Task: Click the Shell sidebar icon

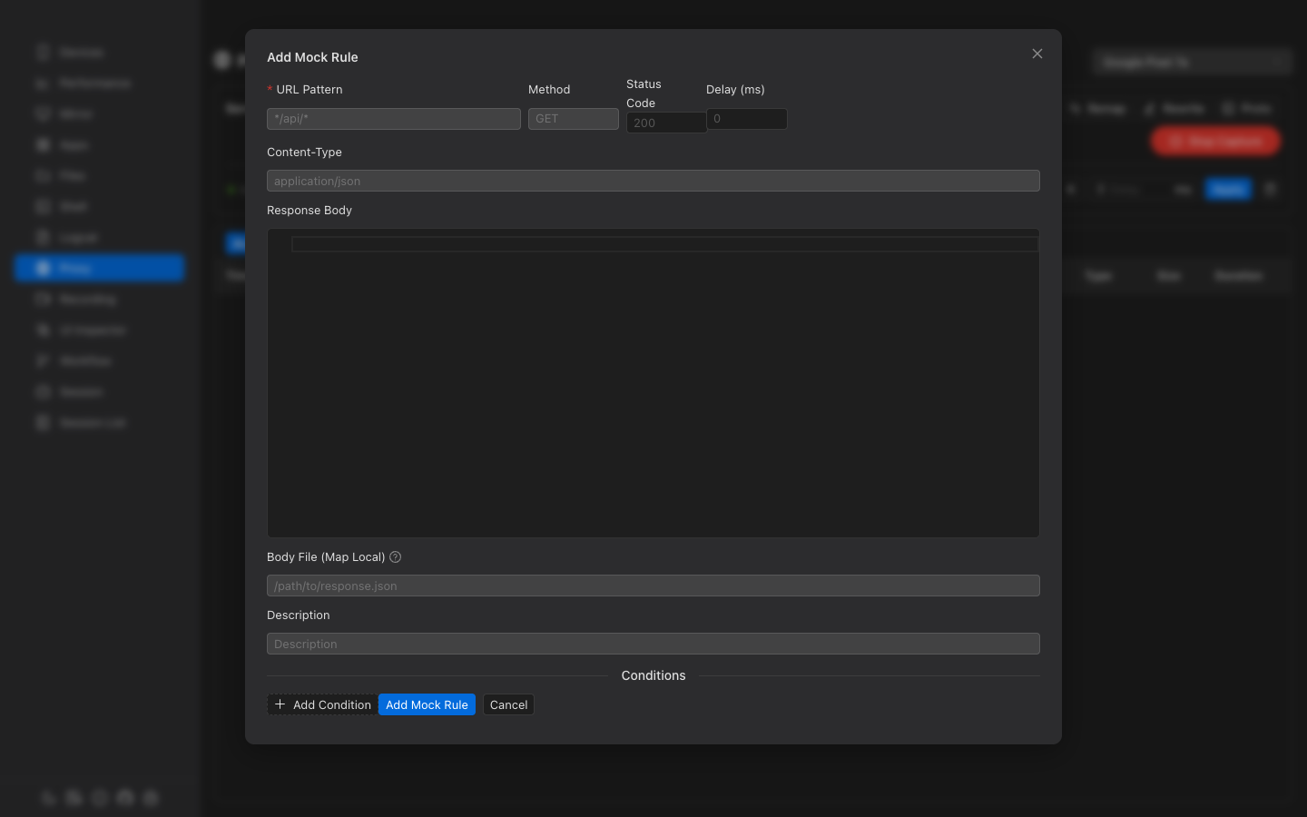Action: pyautogui.click(x=43, y=206)
